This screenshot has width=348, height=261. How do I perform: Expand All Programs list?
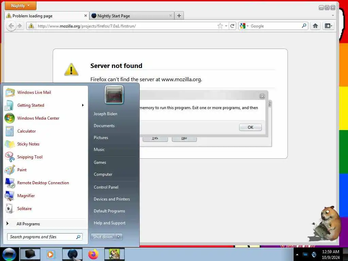click(46, 224)
